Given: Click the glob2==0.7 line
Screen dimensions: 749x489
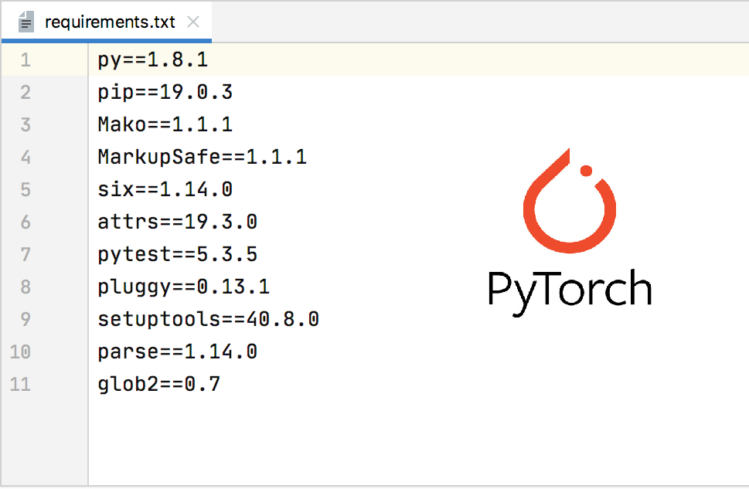Looking at the screenshot, I should tap(159, 385).
